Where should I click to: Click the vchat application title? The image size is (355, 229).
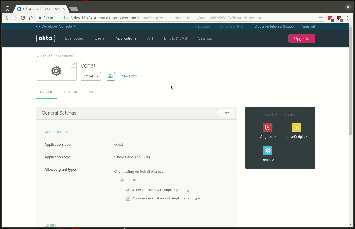(88, 65)
